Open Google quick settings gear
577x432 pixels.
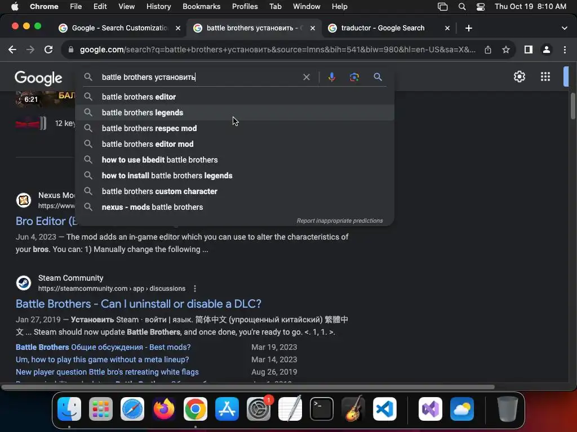tap(519, 76)
